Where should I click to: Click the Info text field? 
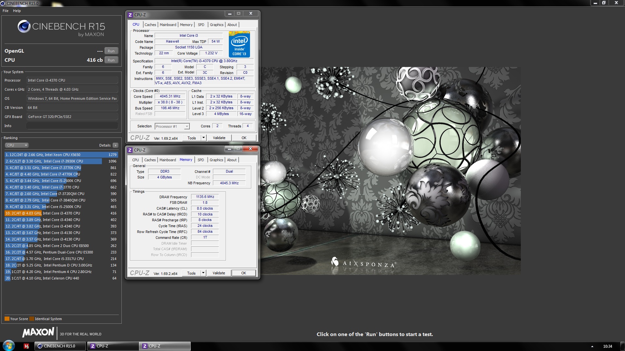72,126
